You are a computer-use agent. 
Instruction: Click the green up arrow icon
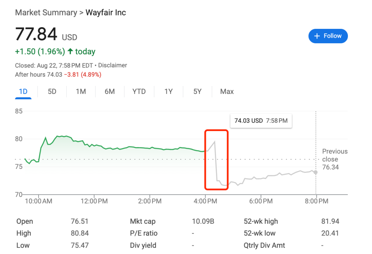[70, 52]
